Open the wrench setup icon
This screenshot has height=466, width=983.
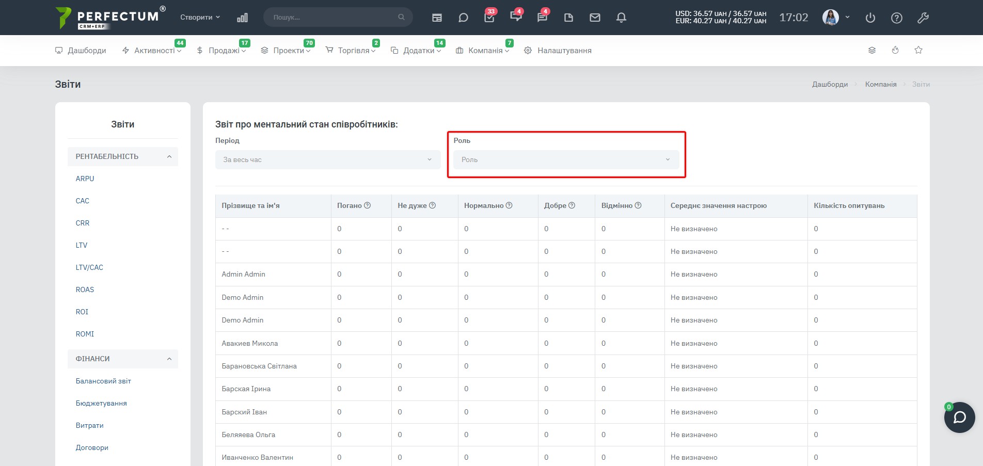pyautogui.click(x=923, y=18)
